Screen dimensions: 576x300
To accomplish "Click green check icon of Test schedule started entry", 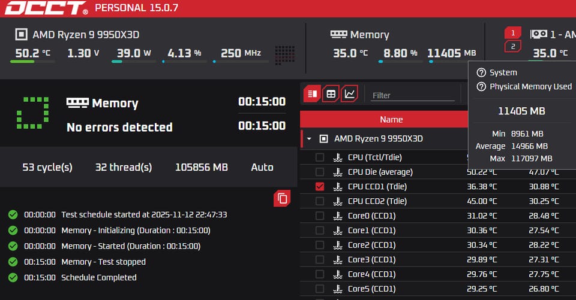I will point(13,214).
